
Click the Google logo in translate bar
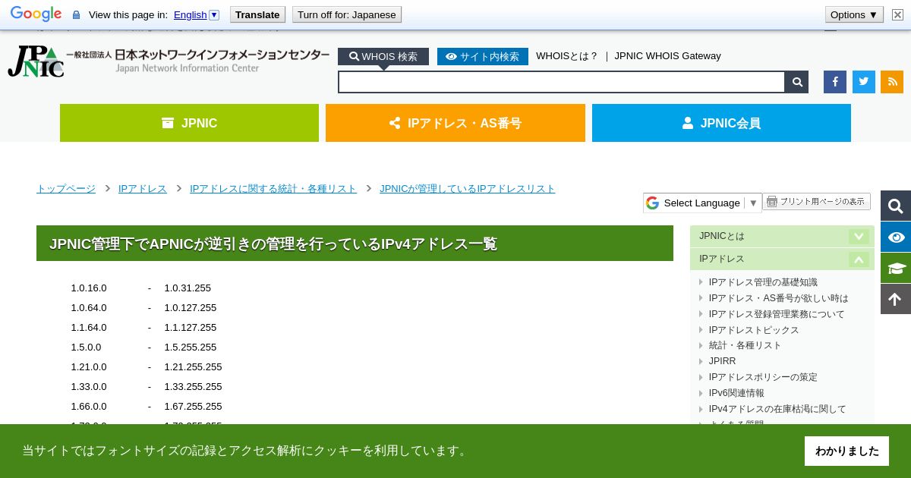[x=36, y=14]
